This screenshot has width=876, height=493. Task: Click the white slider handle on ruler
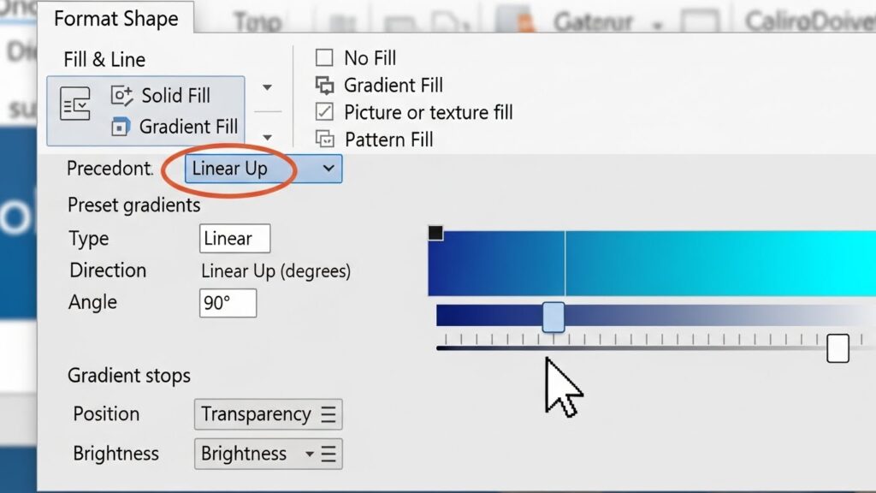tap(838, 348)
